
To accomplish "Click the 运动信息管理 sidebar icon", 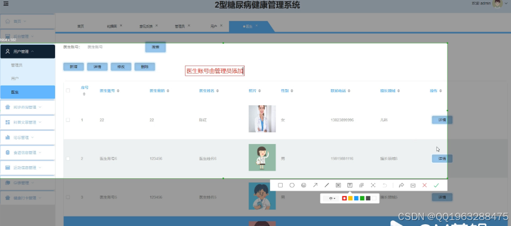I will tap(8, 167).
